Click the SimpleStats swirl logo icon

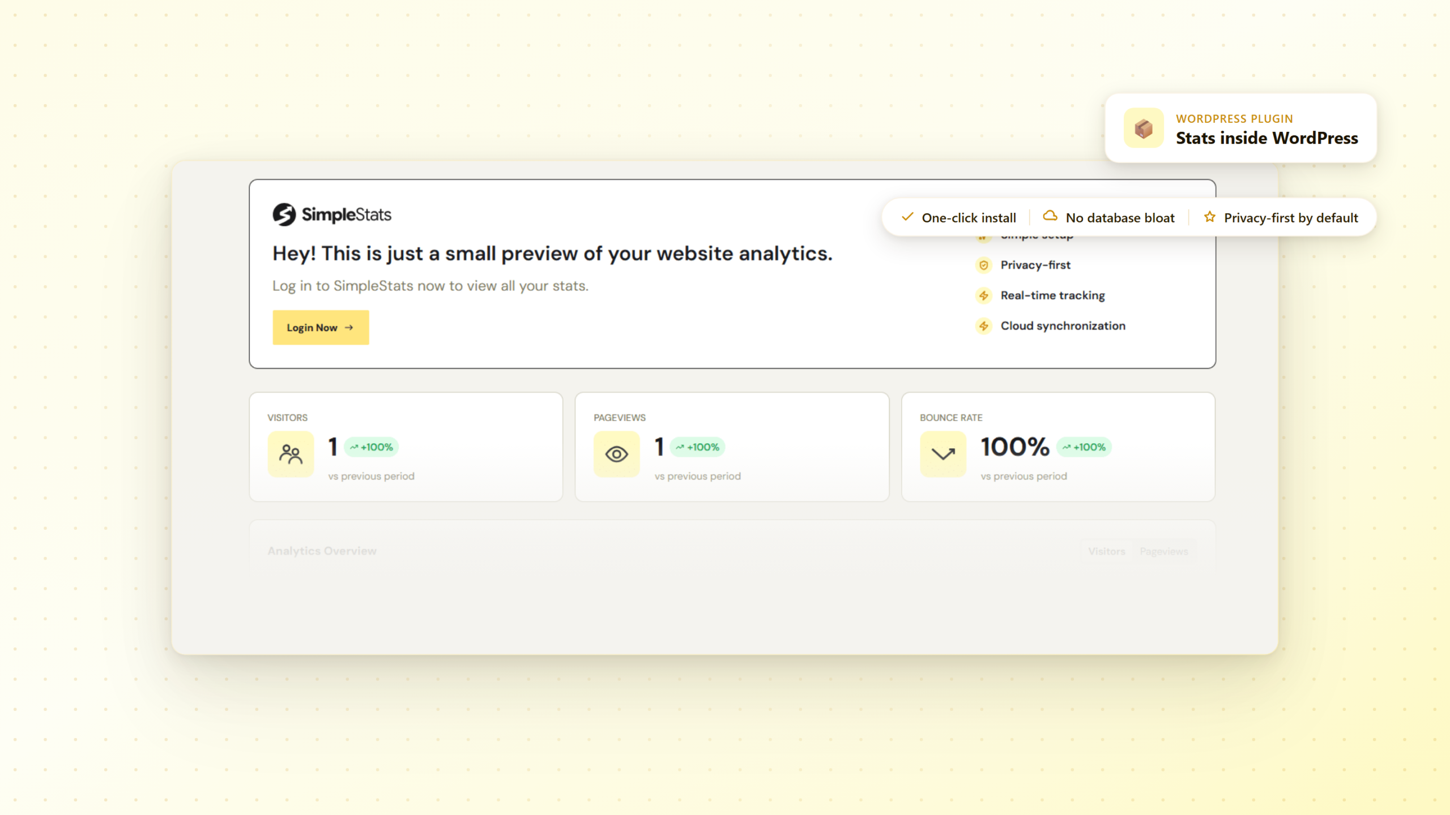(284, 215)
